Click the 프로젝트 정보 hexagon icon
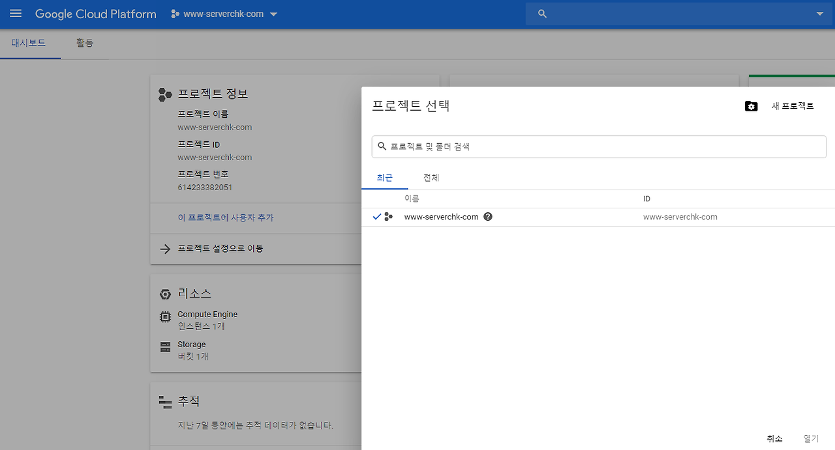 164,94
